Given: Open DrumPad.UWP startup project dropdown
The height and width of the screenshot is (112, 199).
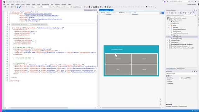Looking at the screenshot, I should (60, 7).
